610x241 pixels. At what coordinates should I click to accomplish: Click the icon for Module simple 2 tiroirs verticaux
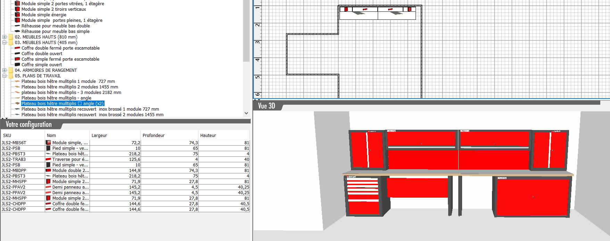point(17,9)
